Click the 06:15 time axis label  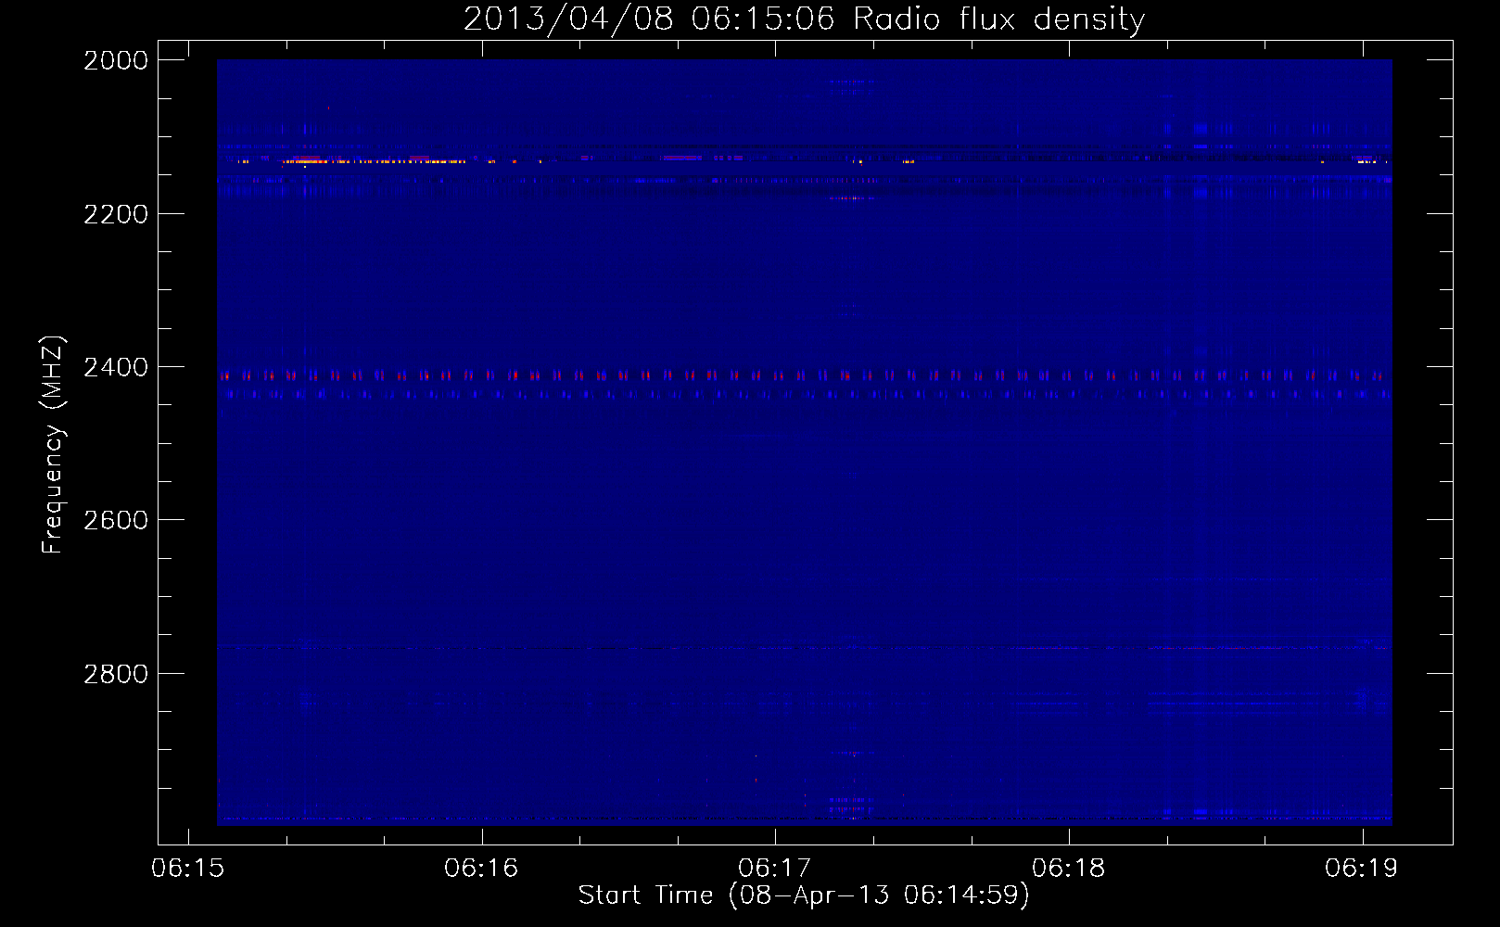[x=188, y=868]
